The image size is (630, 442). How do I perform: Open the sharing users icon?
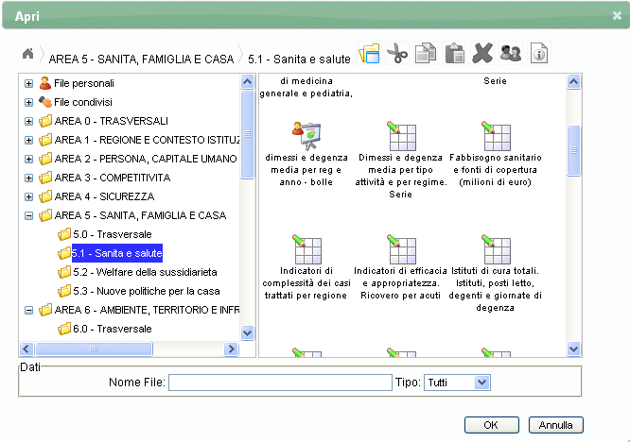511,53
